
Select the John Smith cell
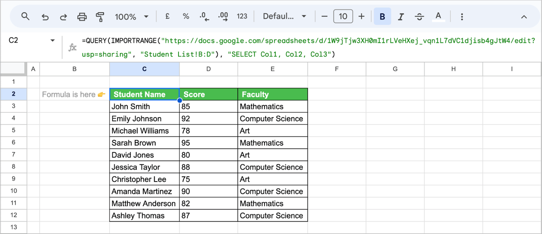[144, 106]
